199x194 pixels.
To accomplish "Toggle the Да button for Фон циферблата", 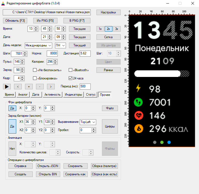I will pos(12,108).
